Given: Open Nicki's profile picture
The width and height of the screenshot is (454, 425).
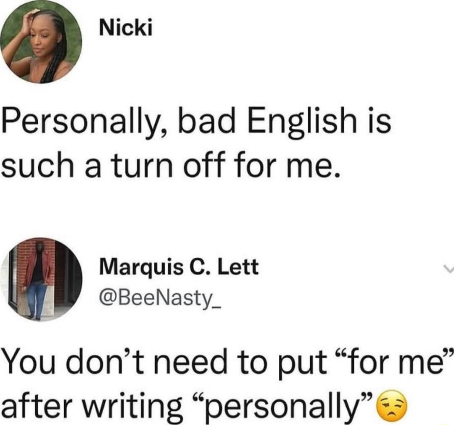Looking at the screenshot, I should tap(41, 42).
